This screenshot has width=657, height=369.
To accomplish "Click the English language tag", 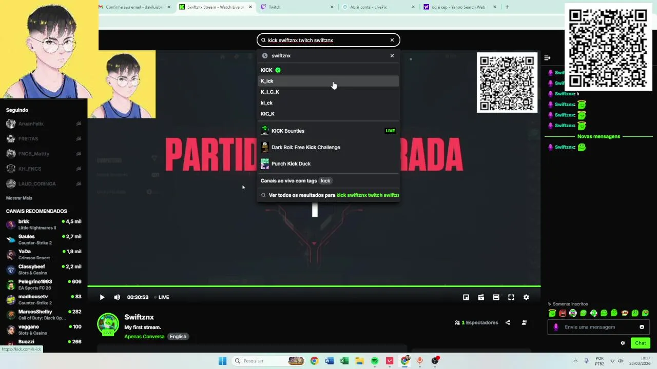I will pos(178,337).
